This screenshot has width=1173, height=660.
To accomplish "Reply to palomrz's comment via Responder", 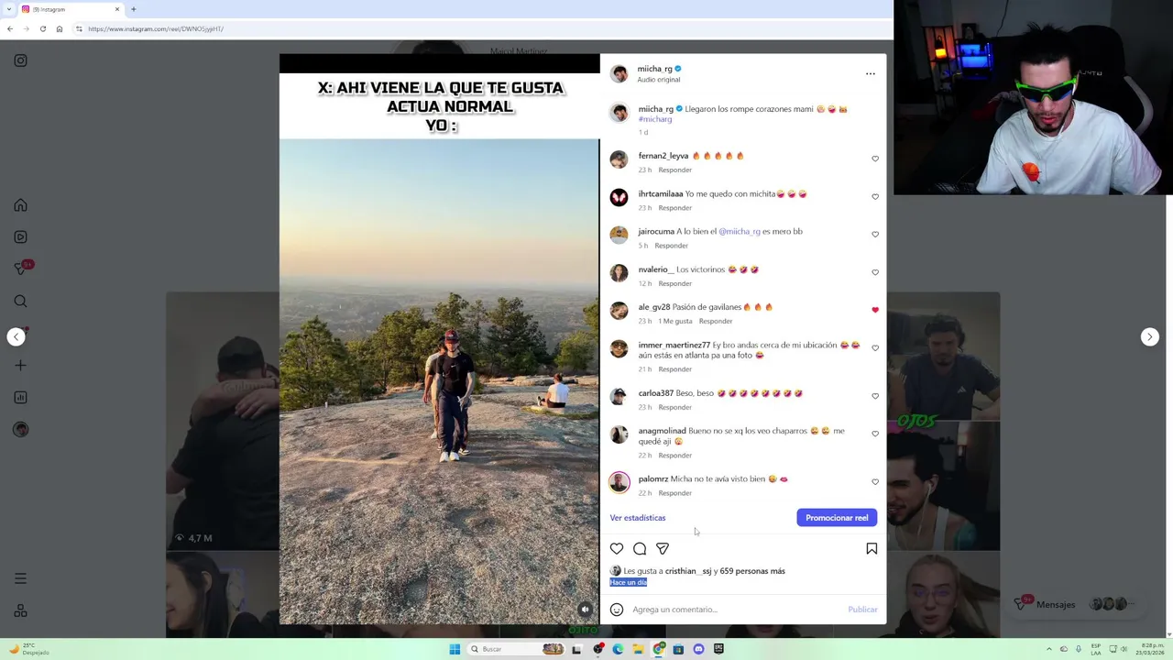I will (674, 493).
